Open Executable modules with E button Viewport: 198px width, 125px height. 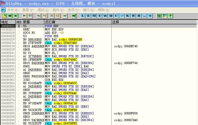[x=88, y=16]
